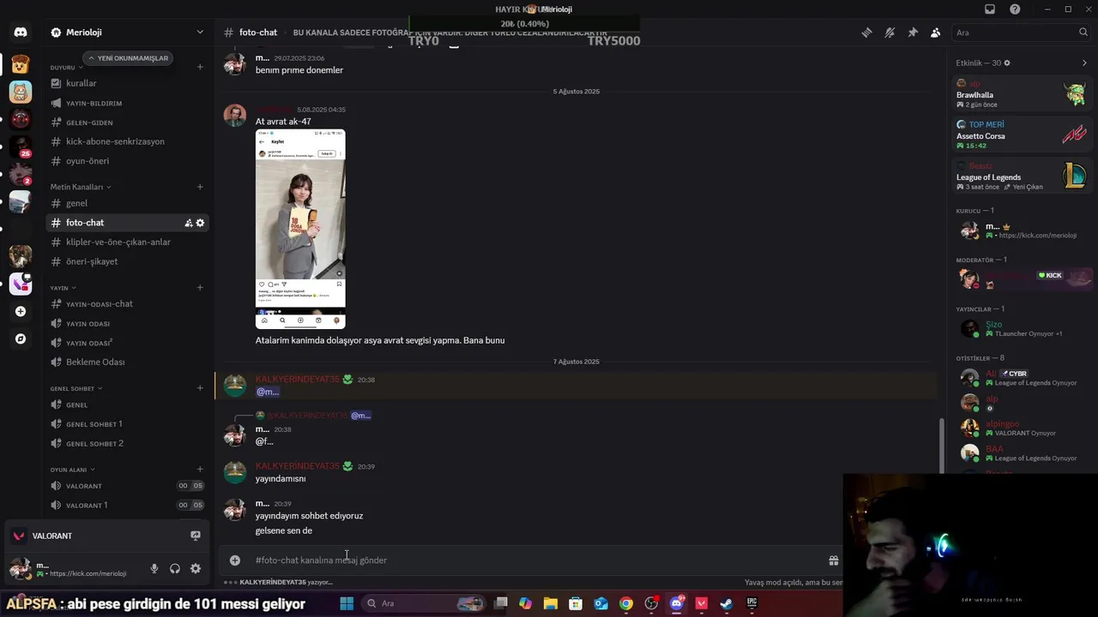This screenshot has width=1098, height=617.
Task: Open the kick.com/merioloji link in member list
Action: pos(1037,236)
